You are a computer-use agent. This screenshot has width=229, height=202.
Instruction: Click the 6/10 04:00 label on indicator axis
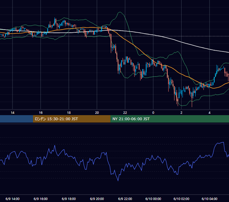click(x=209, y=199)
